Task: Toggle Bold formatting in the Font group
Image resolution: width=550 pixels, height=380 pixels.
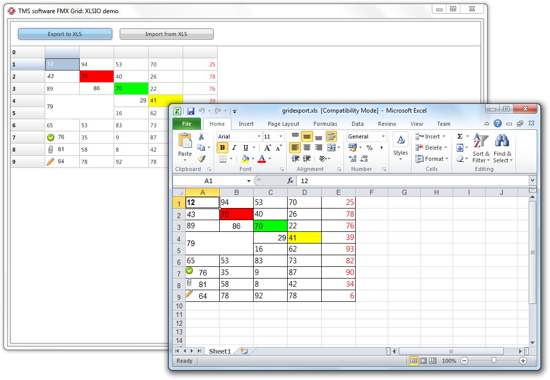Action: (x=222, y=148)
